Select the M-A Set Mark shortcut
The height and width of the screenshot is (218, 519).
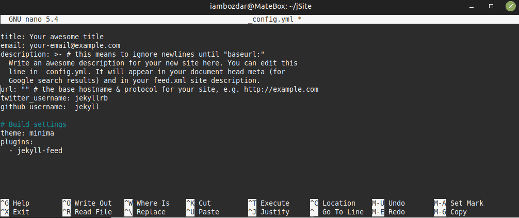click(x=459, y=203)
